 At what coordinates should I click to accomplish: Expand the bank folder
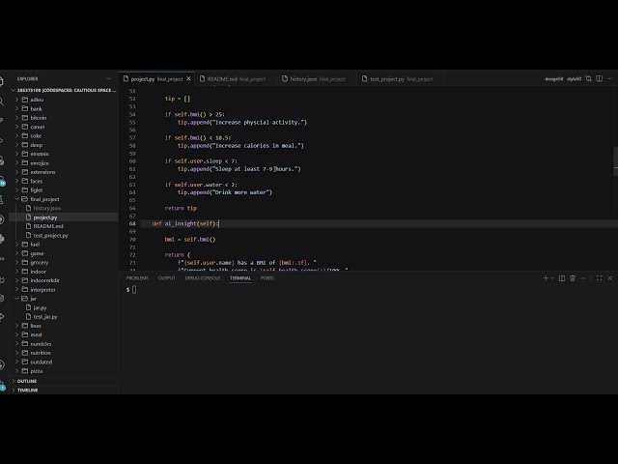tap(17, 109)
